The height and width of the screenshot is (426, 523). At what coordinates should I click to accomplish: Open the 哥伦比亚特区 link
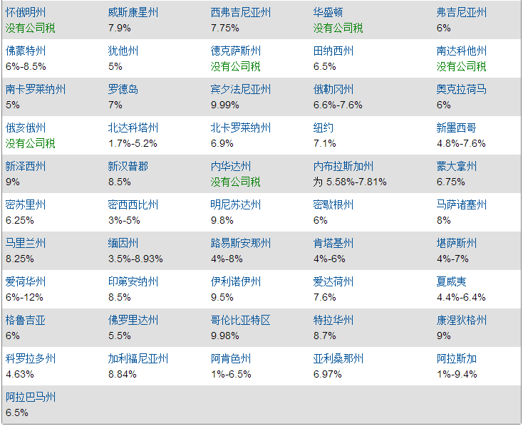tap(241, 320)
